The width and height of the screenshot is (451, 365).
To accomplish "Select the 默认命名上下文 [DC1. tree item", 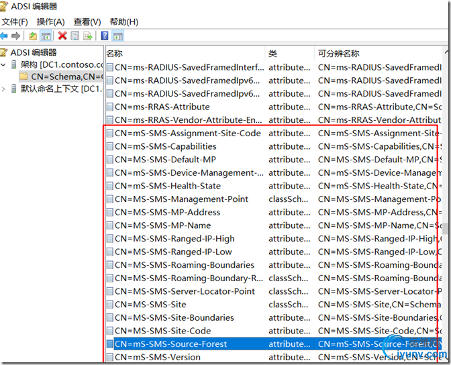I will click(x=61, y=89).
